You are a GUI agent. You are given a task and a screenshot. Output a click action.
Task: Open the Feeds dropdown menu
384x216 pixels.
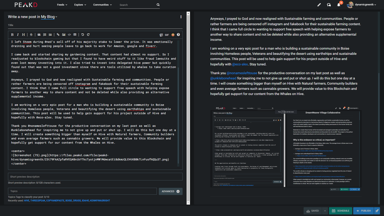(62, 5)
